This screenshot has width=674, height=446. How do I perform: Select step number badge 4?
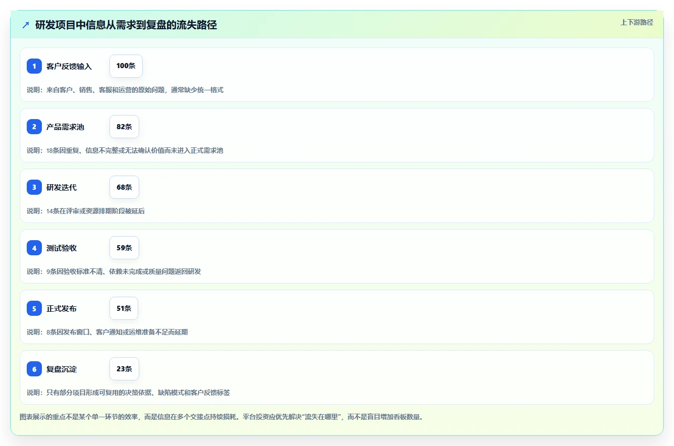click(34, 248)
